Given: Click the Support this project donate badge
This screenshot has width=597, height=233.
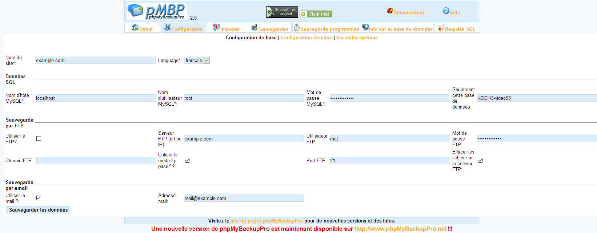Looking at the screenshot, I should pos(282,12).
